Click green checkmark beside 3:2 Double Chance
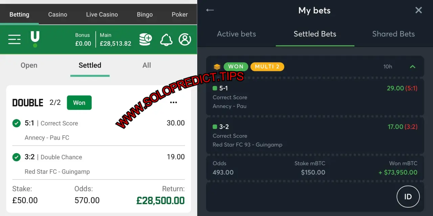The image size is (433, 216). (x=16, y=157)
